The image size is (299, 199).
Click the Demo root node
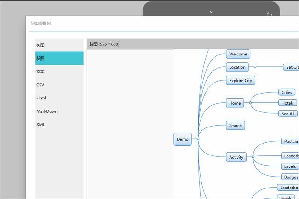[x=183, y=139]
